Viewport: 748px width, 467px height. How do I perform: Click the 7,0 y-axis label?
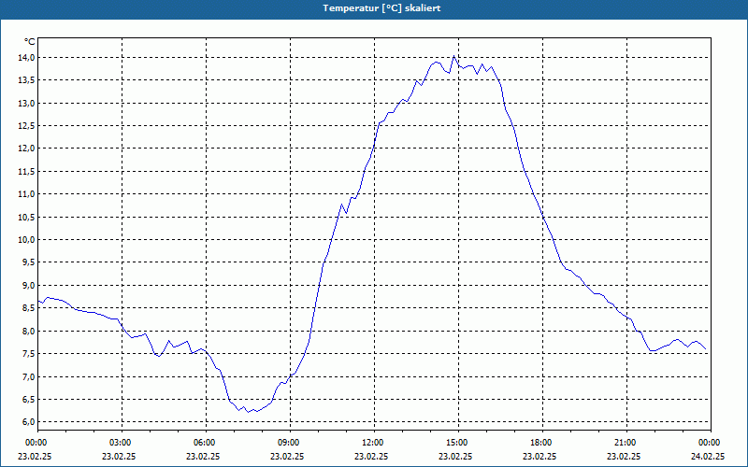(x=29, y=376)
